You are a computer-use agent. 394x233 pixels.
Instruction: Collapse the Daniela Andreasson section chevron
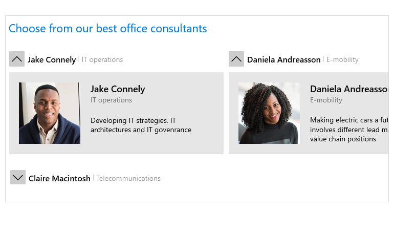[x=236, y=59]
